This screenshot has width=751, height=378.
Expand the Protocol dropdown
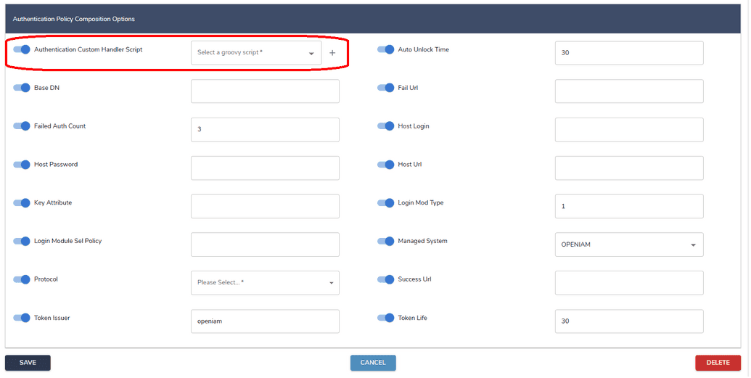265,283
